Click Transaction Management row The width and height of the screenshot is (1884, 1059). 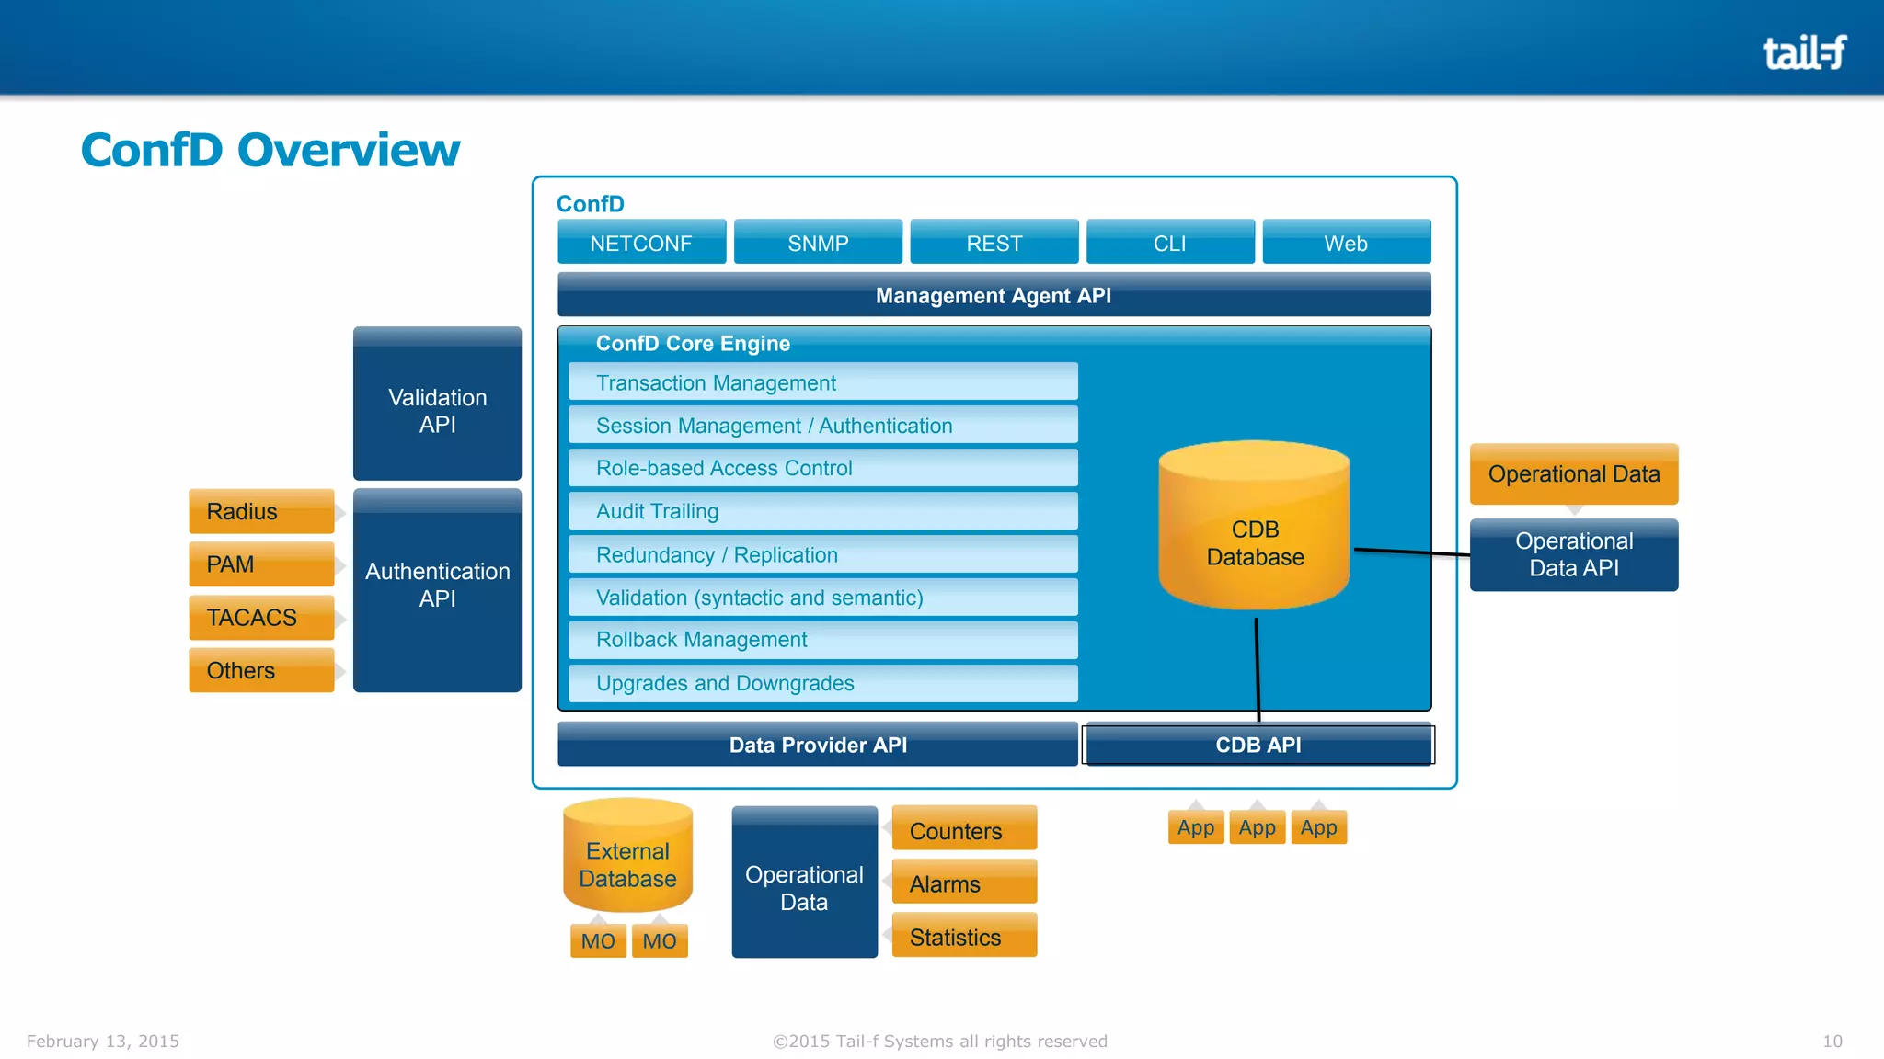(x=822, y=382)
